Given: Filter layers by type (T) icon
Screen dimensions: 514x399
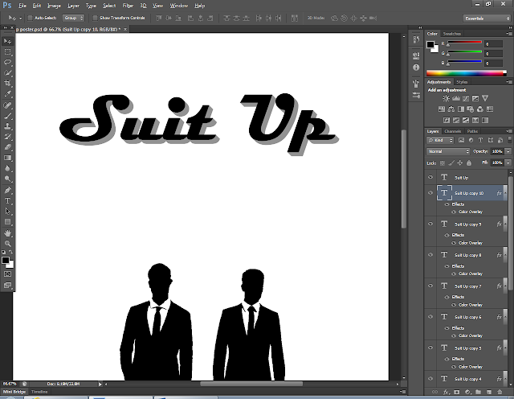Looking at the screenshot, I should pos(480,140).
